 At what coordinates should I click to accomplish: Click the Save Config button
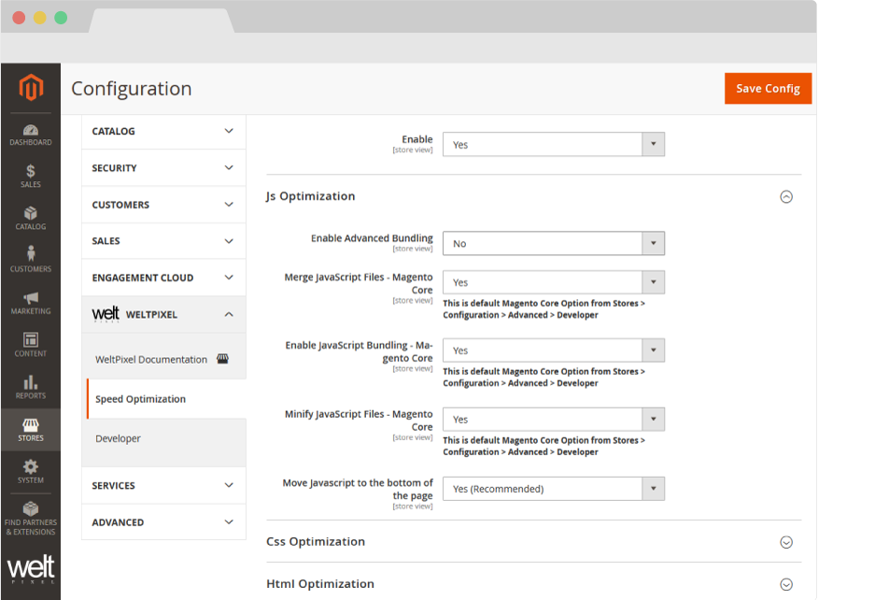768,88
